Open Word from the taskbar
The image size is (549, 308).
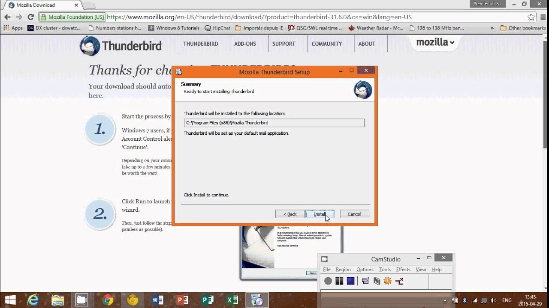pos(157,300)
